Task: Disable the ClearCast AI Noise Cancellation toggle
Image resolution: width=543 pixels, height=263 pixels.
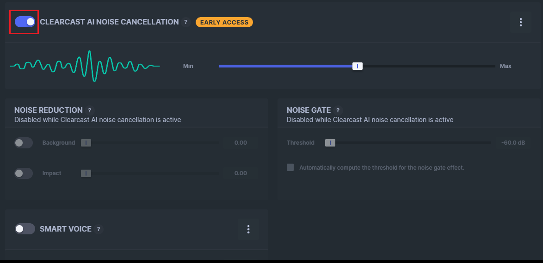Action: (x=25, y=22)
